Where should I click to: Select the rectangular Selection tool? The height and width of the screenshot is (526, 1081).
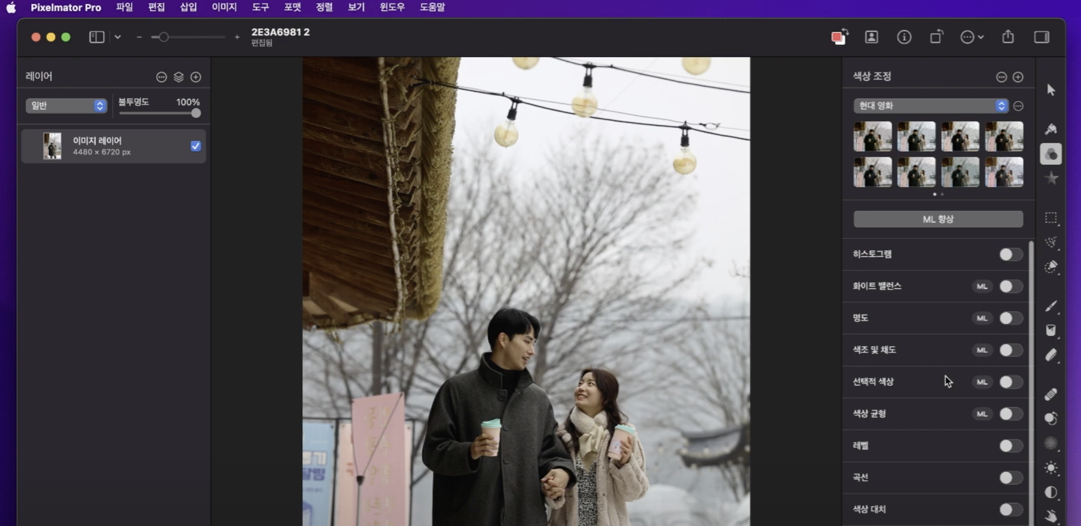click(1051, 218)
